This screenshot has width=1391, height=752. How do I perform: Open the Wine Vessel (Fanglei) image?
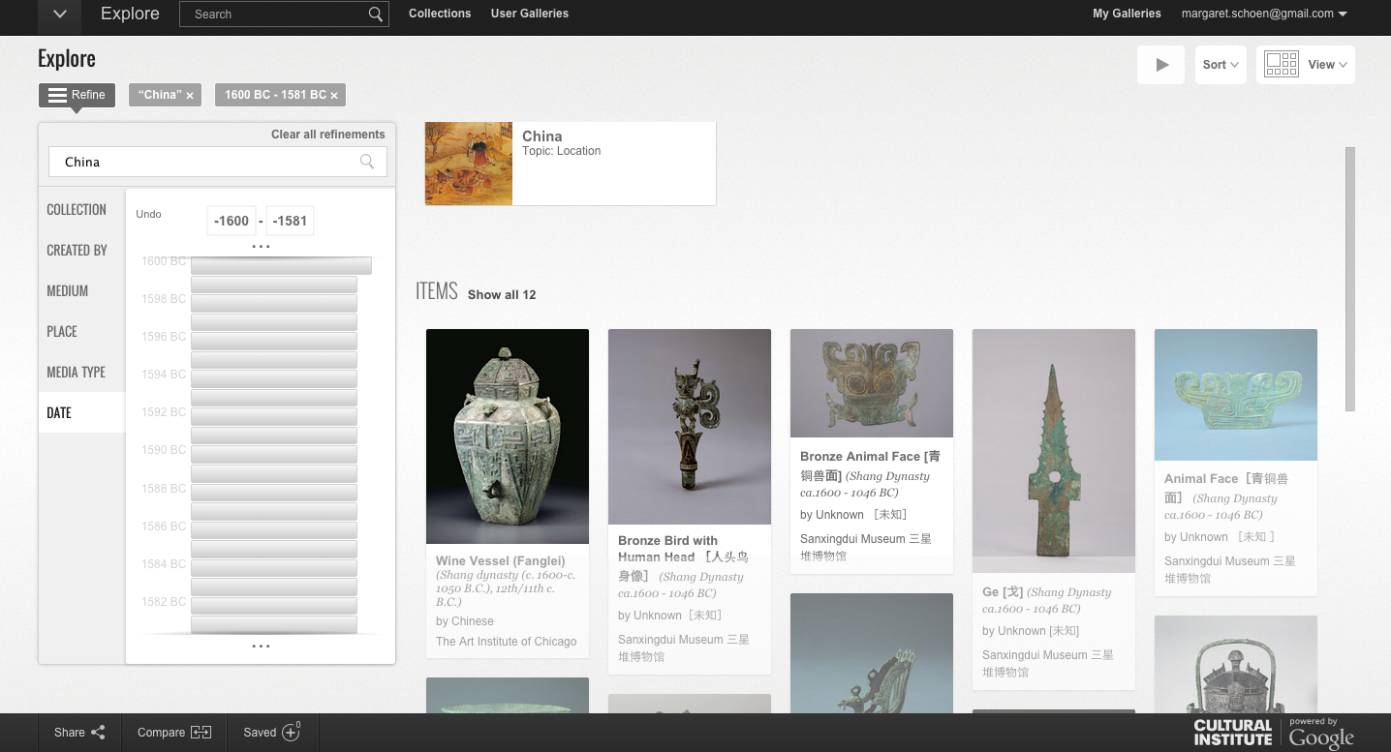click(x=508, y=436)
